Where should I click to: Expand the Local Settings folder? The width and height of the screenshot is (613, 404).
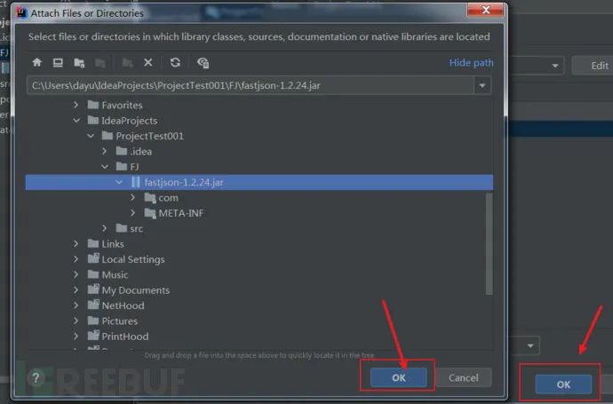[x=76, y=258]
